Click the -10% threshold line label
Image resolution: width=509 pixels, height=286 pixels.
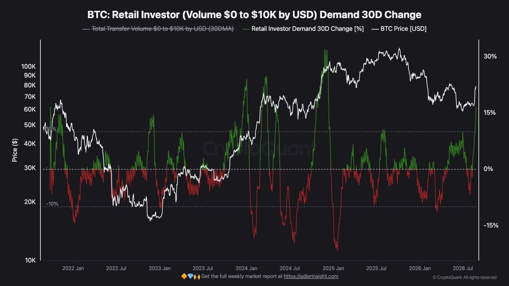click(x=52, y=204)
